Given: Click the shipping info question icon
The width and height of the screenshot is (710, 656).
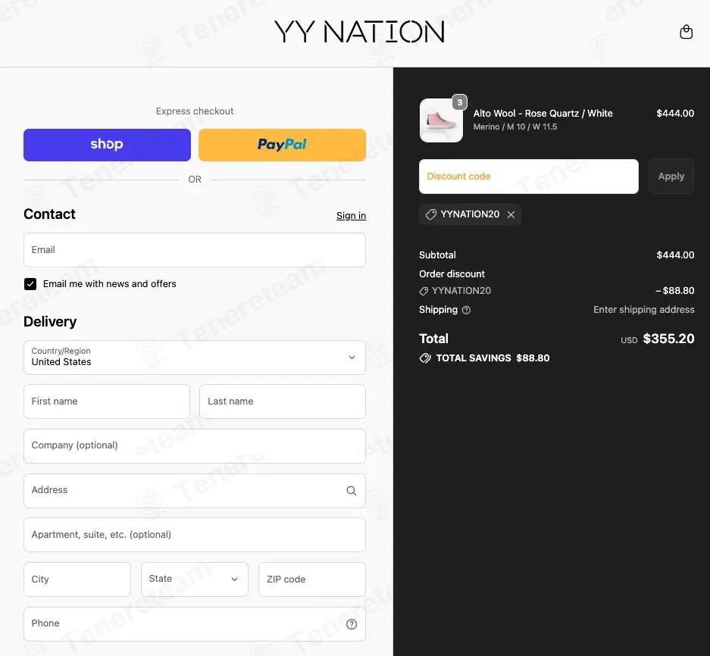Looking at the screenshot, I should pyautogui.click(x=466, y=310).
